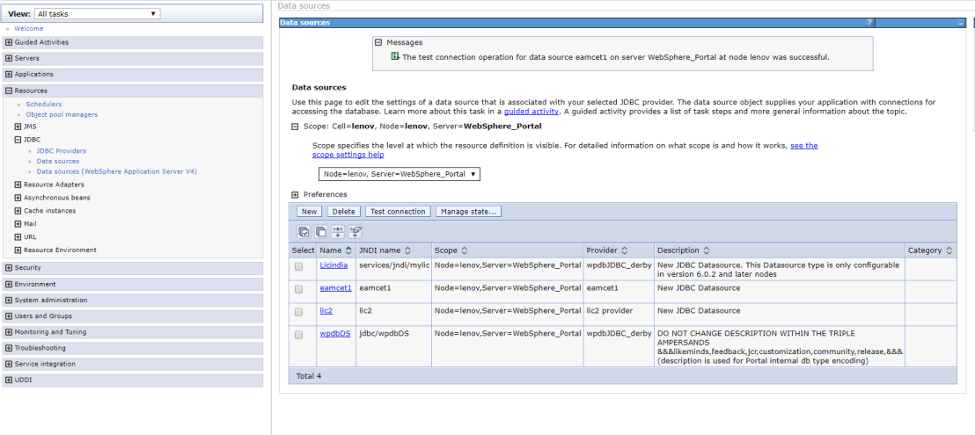Image resolution: width=975 pixels, height=435 pixels.
Task: Sort table by JNDI name arrows
Action: [x=407, y=250]
